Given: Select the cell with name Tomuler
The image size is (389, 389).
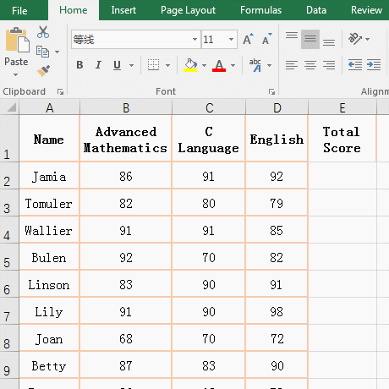Looking at the screenshot, I should tap(49, 202).
